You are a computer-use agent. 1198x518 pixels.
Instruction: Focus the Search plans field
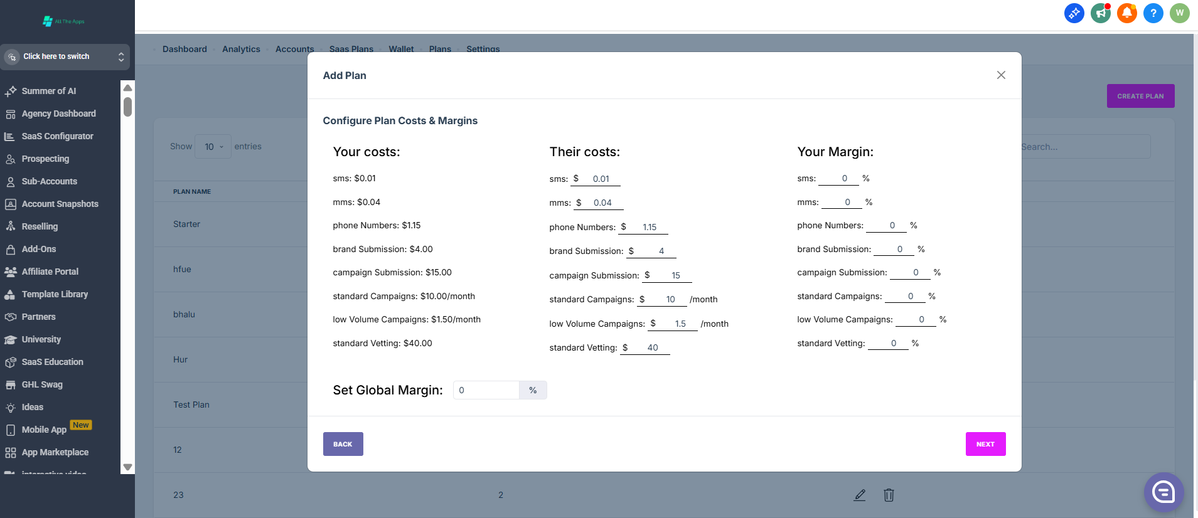tap(1086, 147)
